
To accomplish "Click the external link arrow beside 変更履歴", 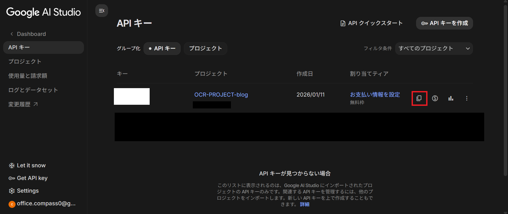I will point(35,104).
